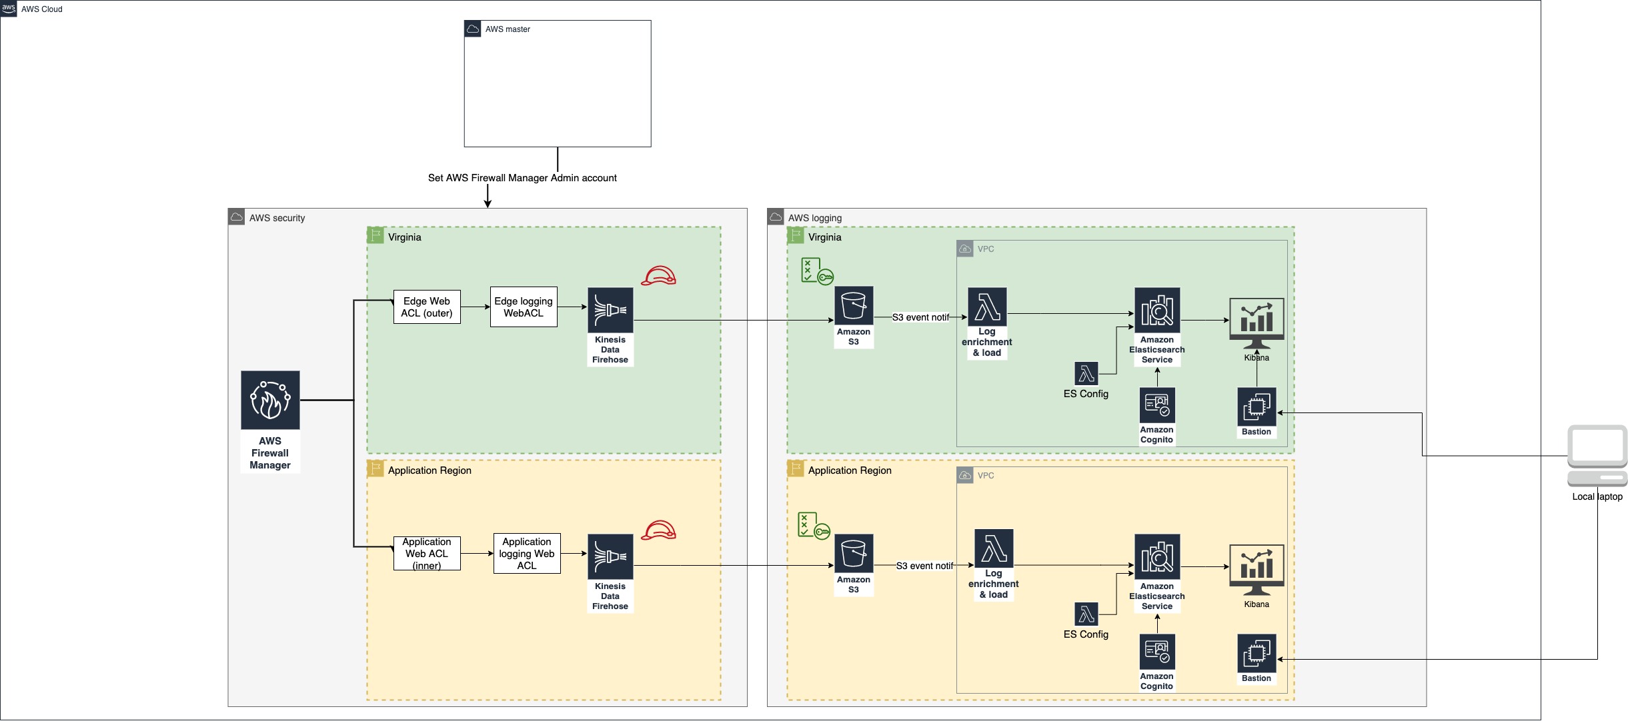Click the Amazon S3 bucket icon in logging Virginia
This screenshot has width=1628, height=721.
[854, 306]
